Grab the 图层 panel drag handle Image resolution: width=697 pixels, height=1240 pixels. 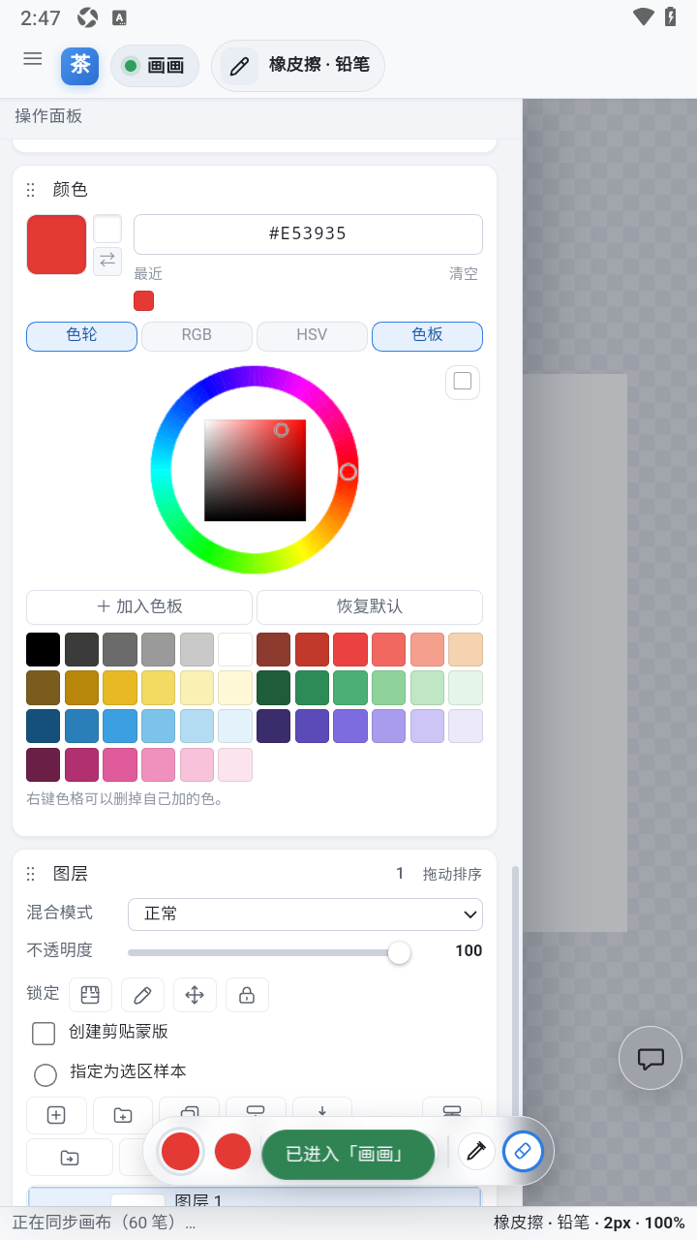click(31, 874)
